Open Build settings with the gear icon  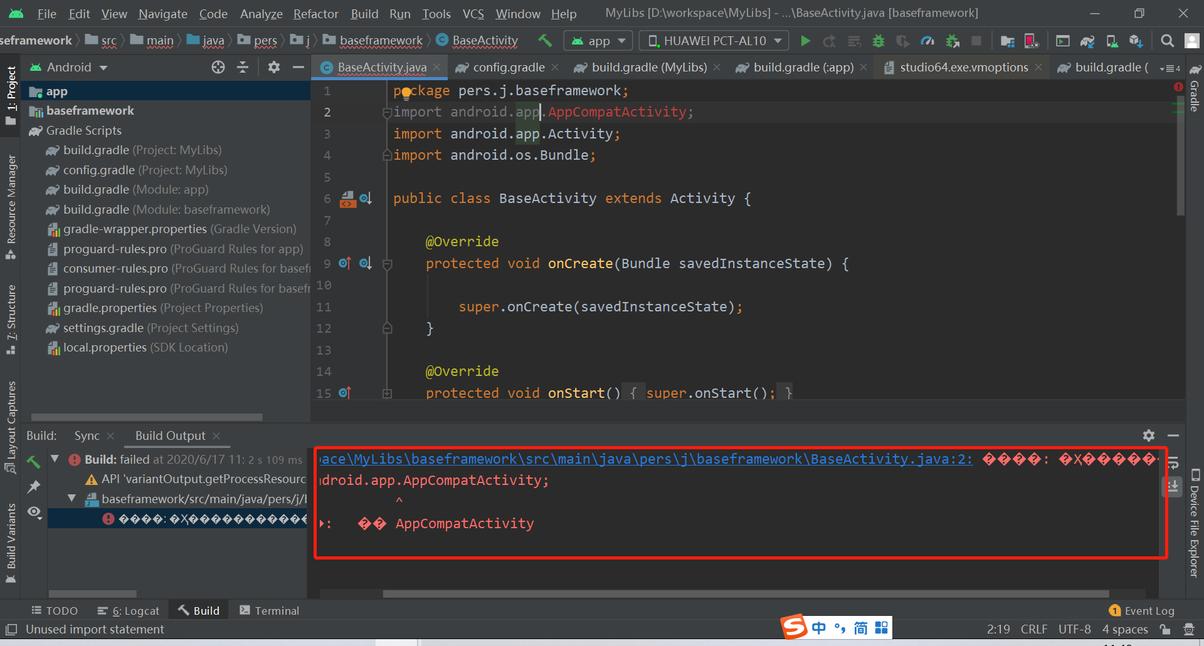[1149, 435]
